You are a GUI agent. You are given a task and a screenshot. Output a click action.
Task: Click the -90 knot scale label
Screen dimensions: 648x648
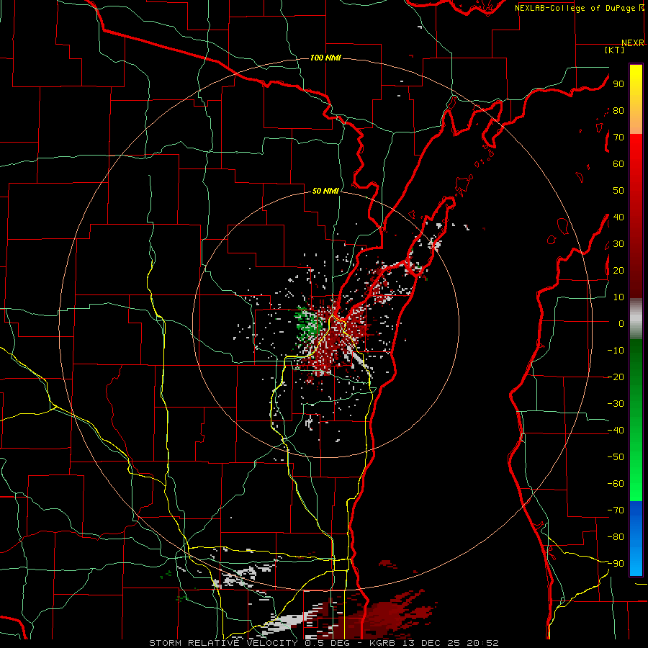[616, 563]
